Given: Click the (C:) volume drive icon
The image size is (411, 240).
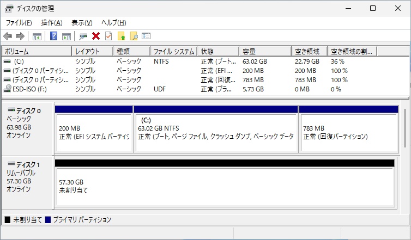Looking at the screenshot, I should pos(7,61).
